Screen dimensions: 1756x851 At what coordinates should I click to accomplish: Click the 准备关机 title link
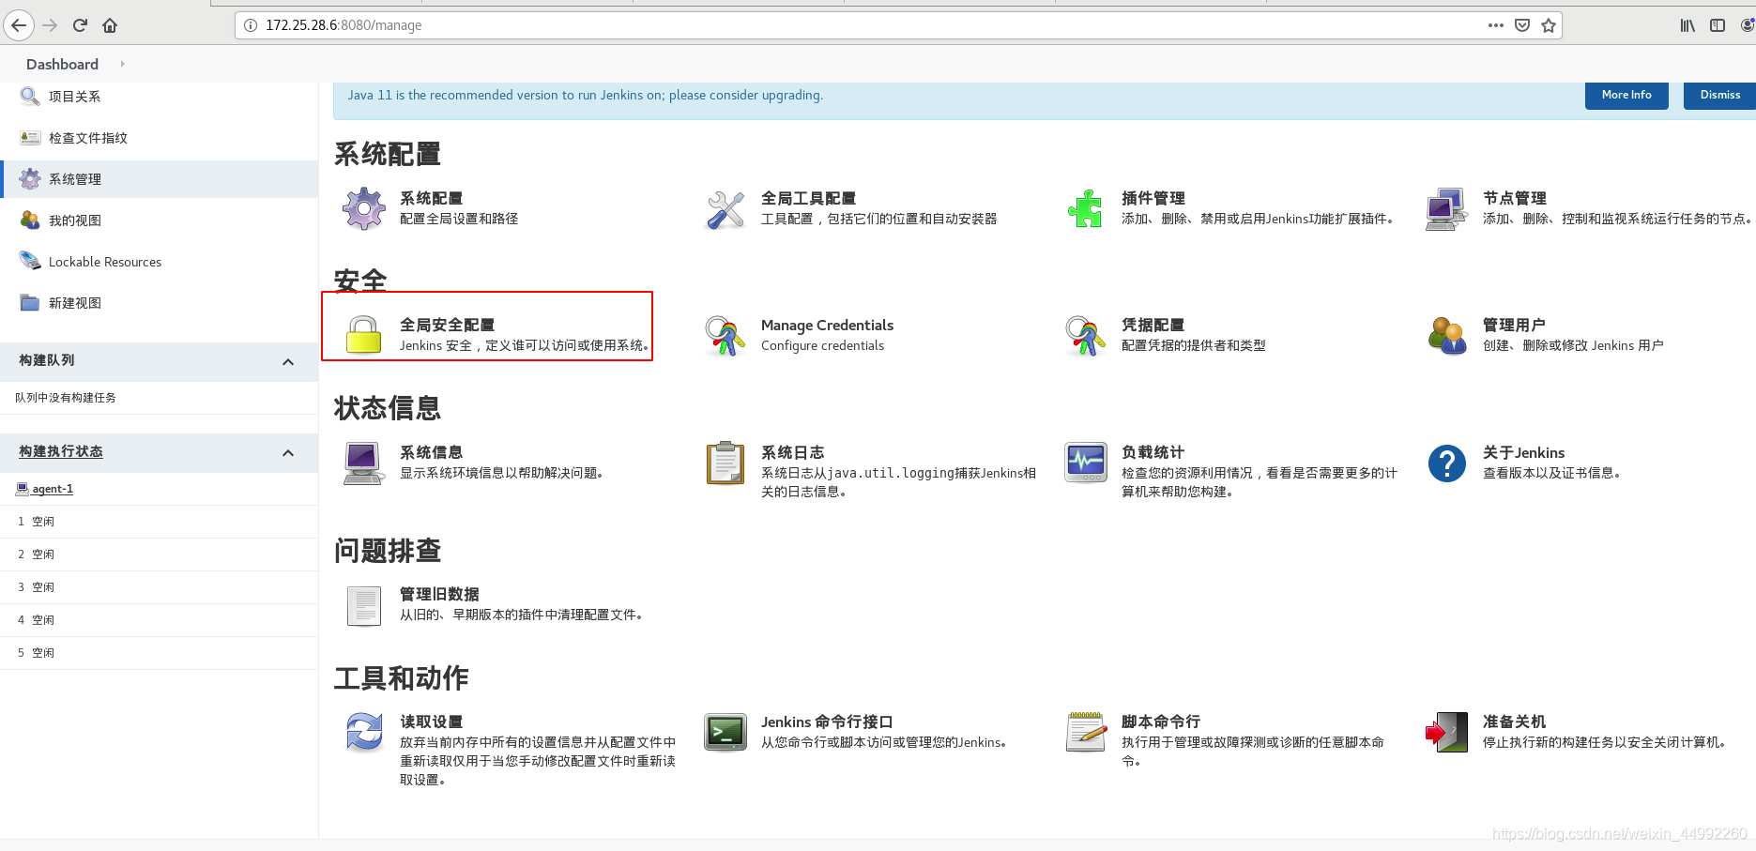1514,722
